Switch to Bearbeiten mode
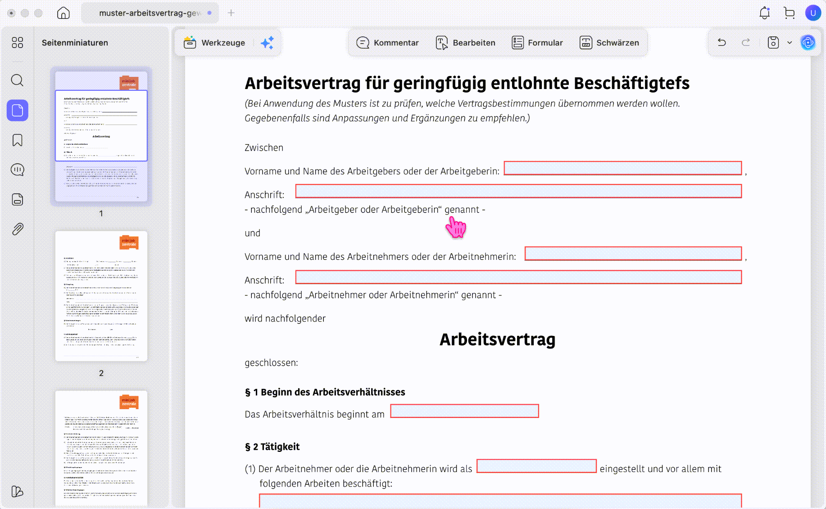The height and width of the screenshot is (509, 826). 466,43
